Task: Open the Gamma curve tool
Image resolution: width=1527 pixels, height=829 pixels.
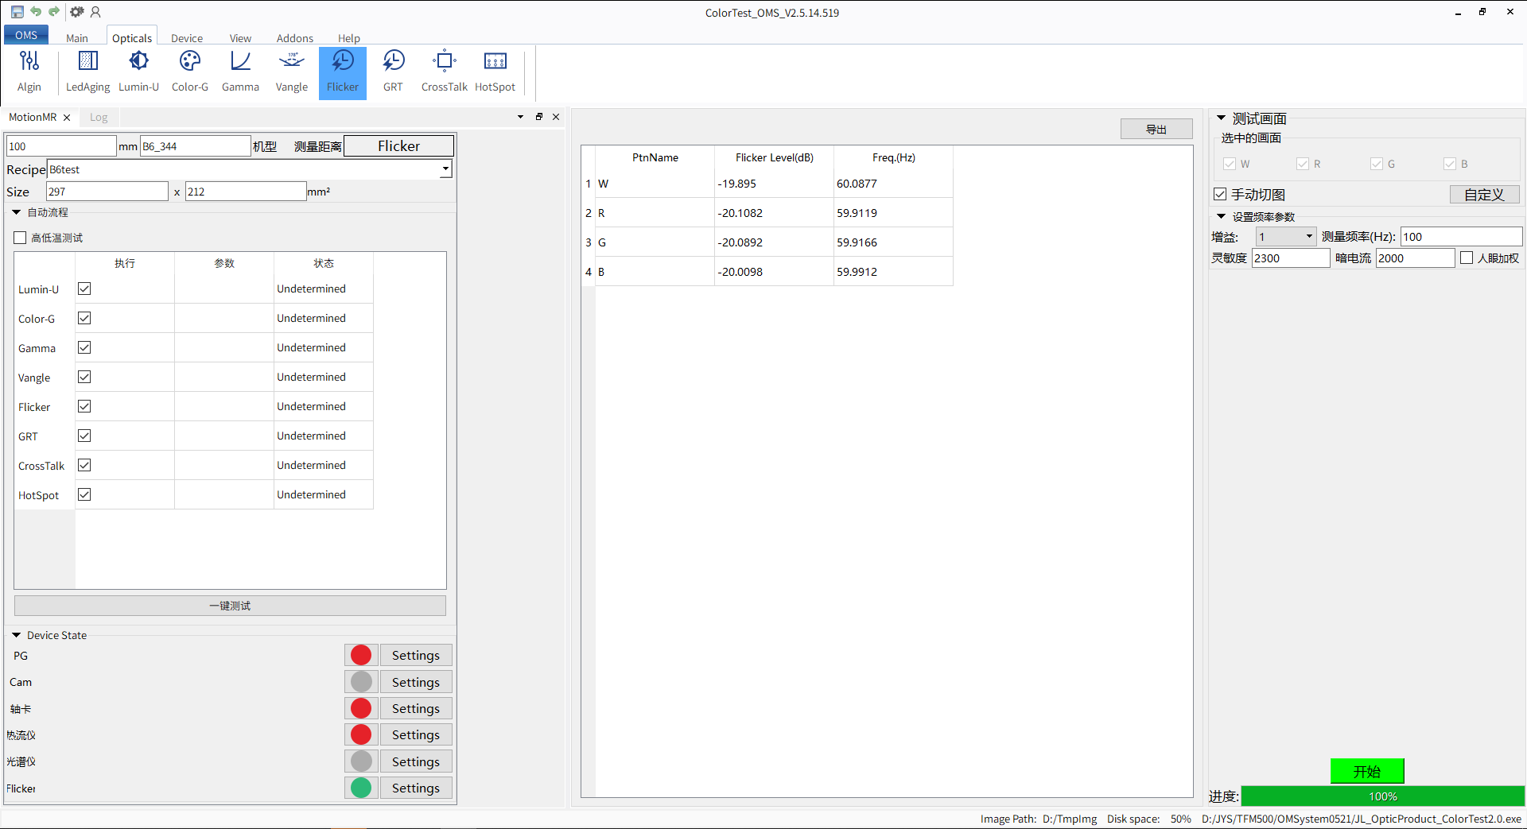Action: coord(240,72)
